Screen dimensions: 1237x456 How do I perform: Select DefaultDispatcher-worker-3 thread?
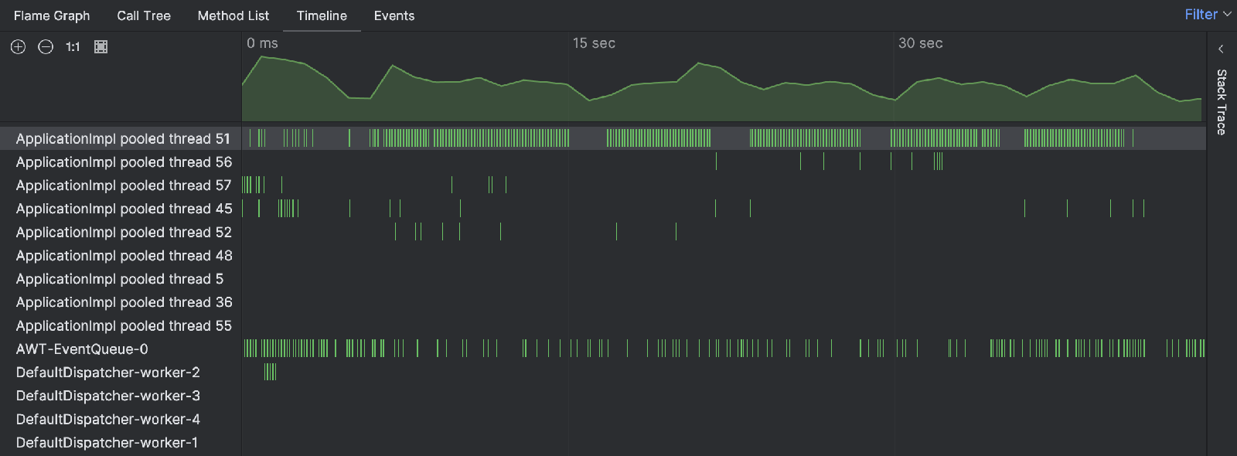603,396
